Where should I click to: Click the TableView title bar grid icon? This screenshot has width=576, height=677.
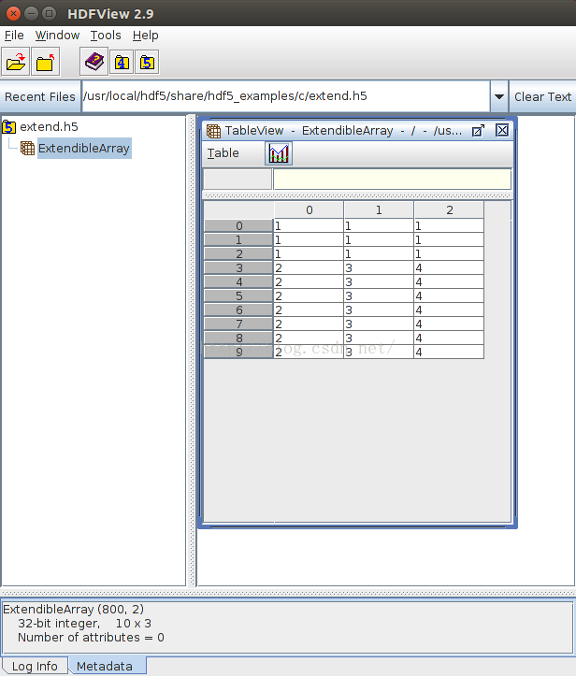click(x=213, y=131)
